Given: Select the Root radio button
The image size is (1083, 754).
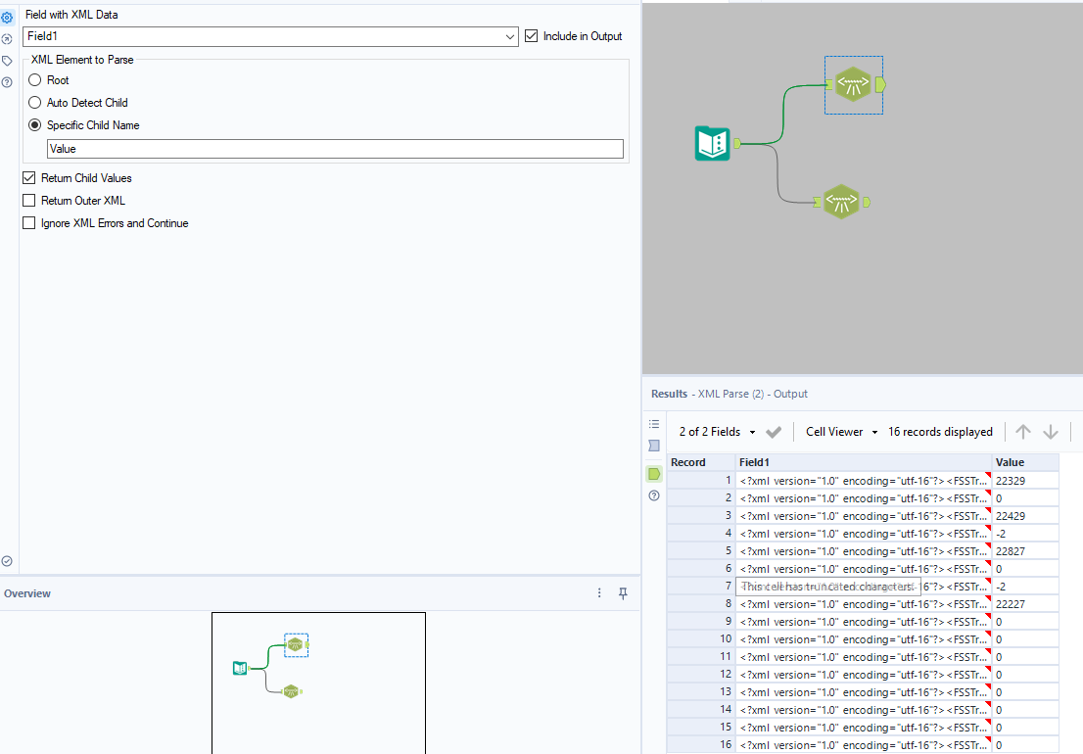Looking at the screenshot, I should point(34,80).
